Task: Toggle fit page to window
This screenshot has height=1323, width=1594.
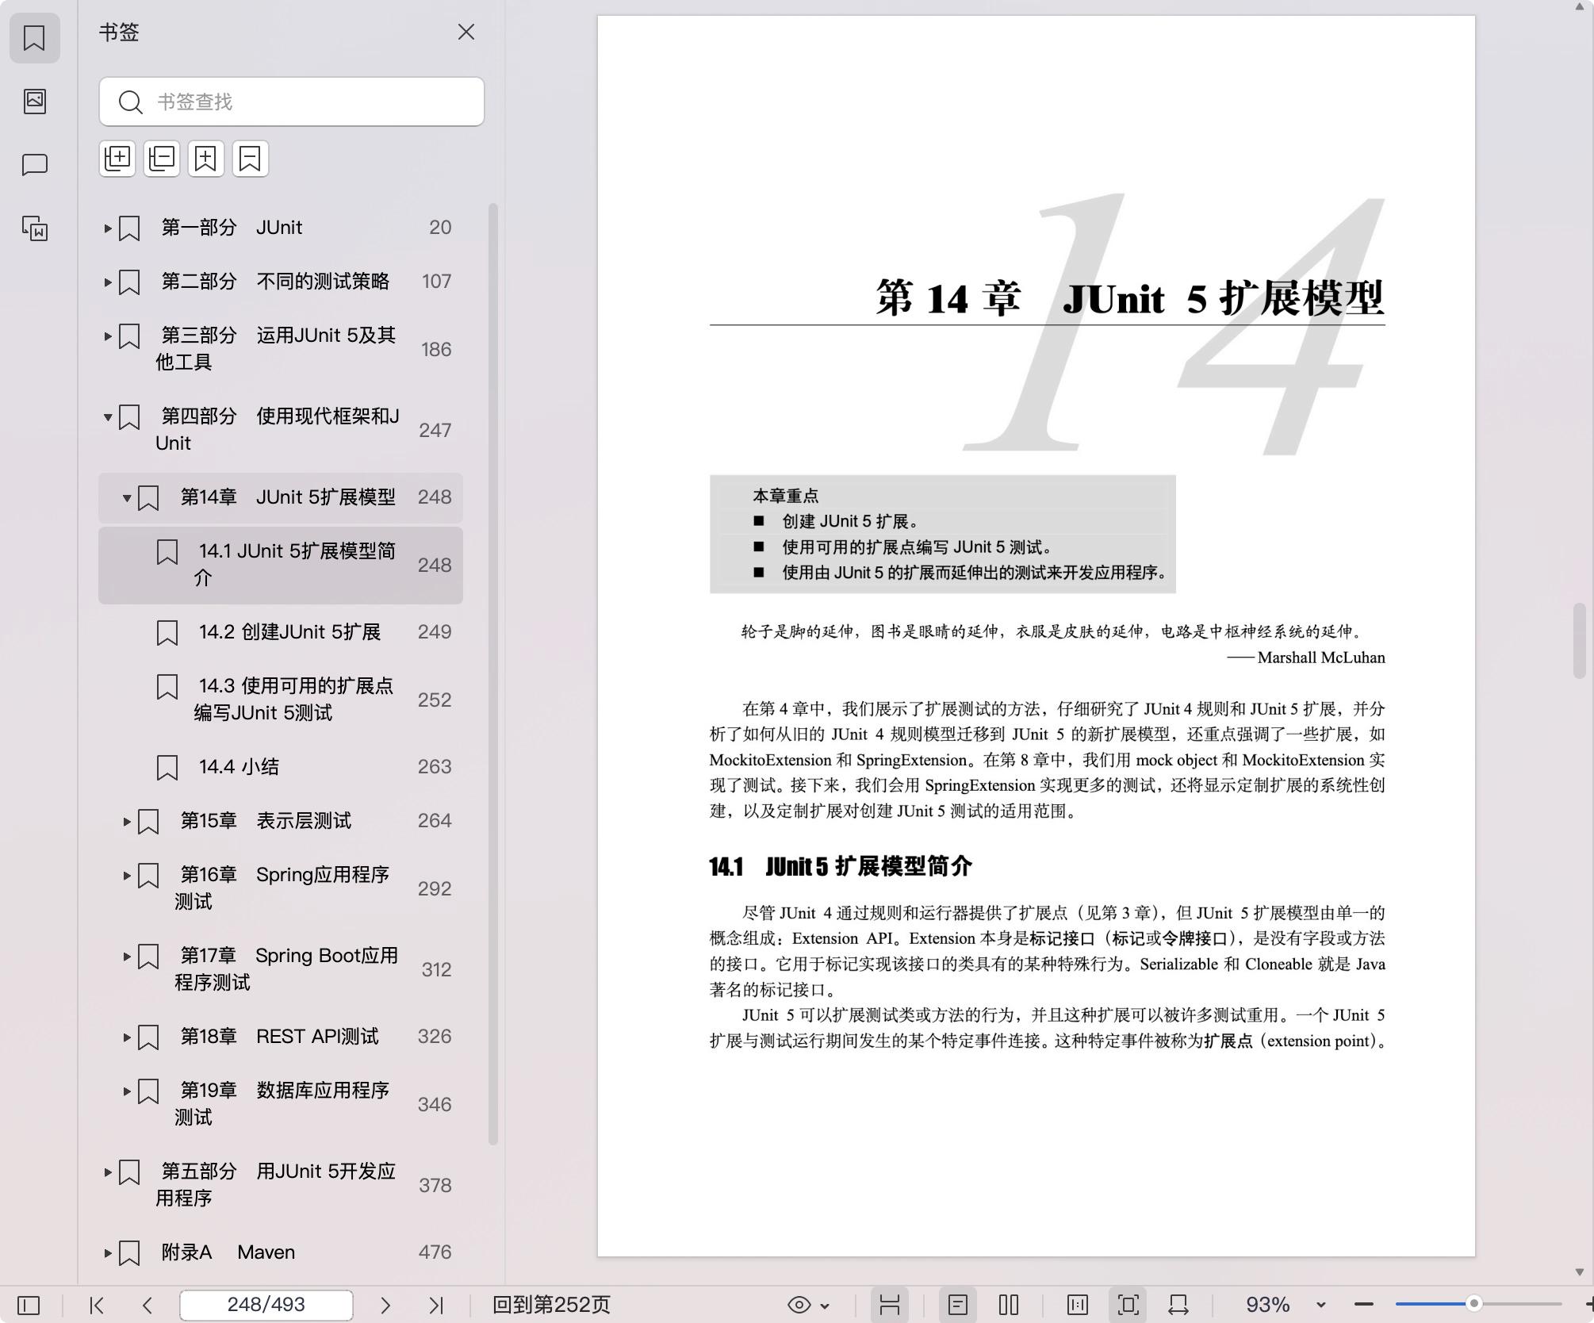Action: (1128, 1305)
